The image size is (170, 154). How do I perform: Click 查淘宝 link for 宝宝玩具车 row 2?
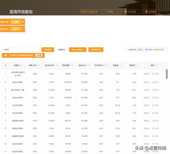pos(147,82)
